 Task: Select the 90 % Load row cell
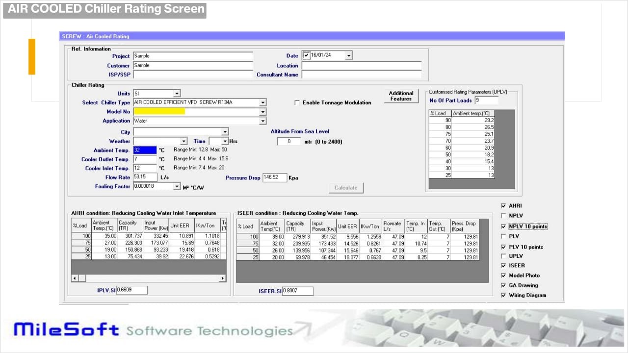(x=441, y=120)
